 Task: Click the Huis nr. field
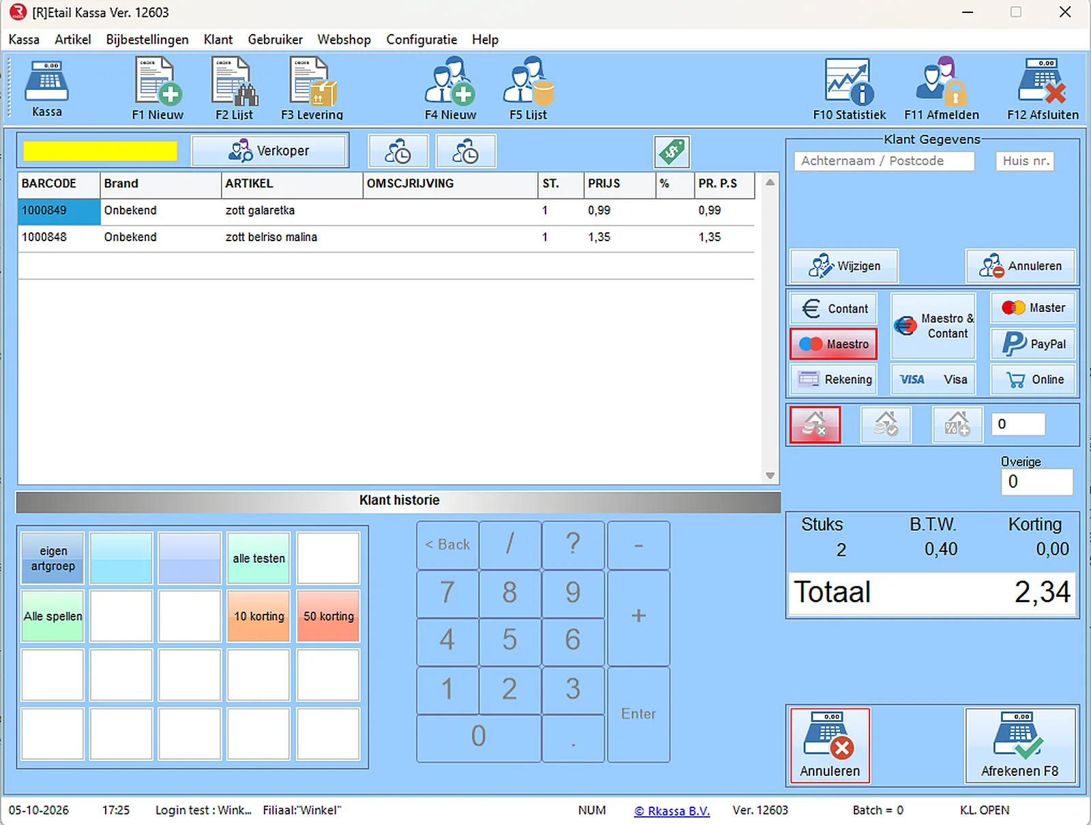pos(1026,161)
